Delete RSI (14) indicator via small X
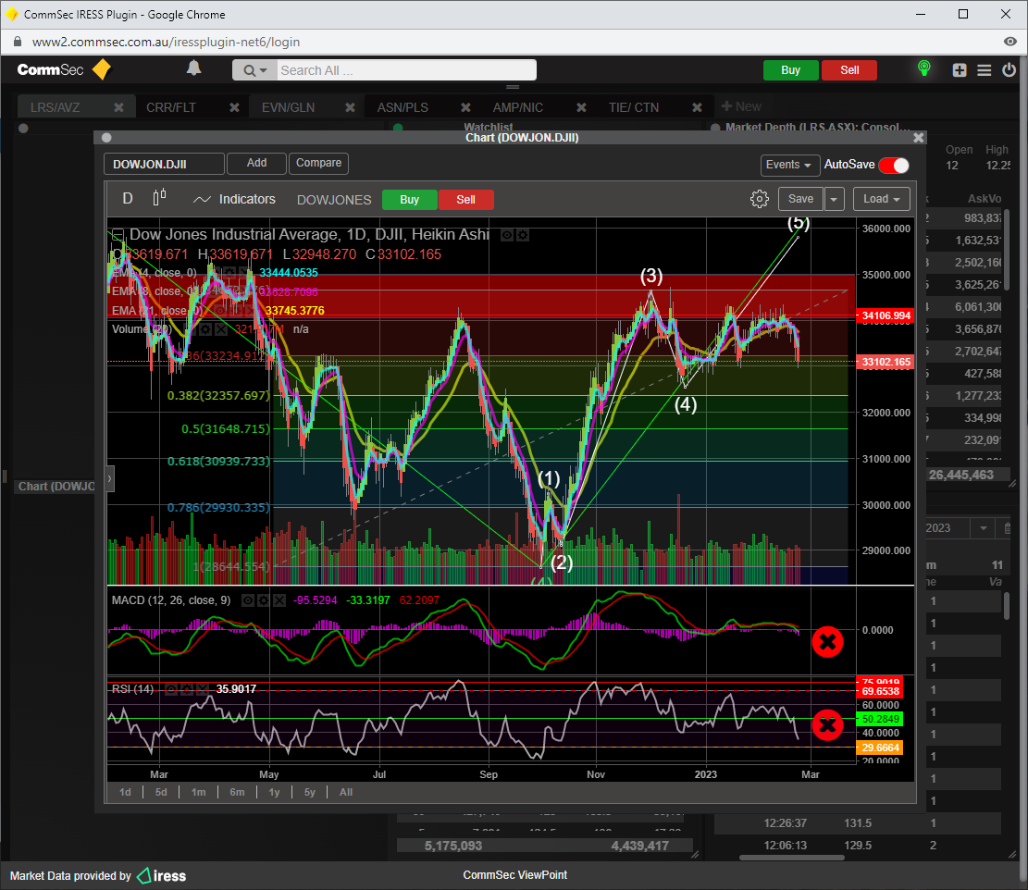Screen dimensions: 1028x890 [x=202, y=689]
